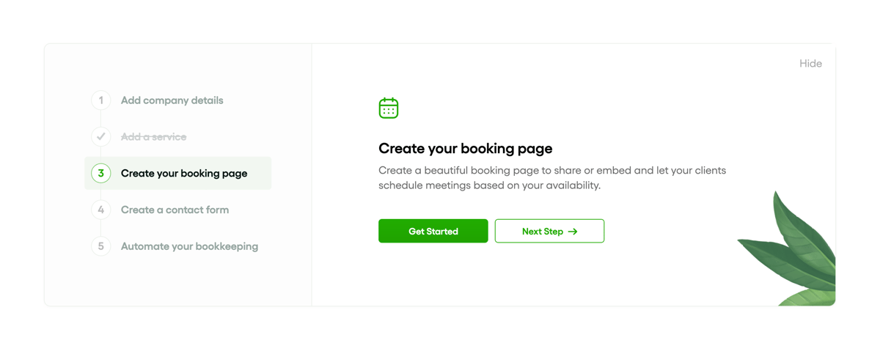Click the green calendar icon

[389, 108]
